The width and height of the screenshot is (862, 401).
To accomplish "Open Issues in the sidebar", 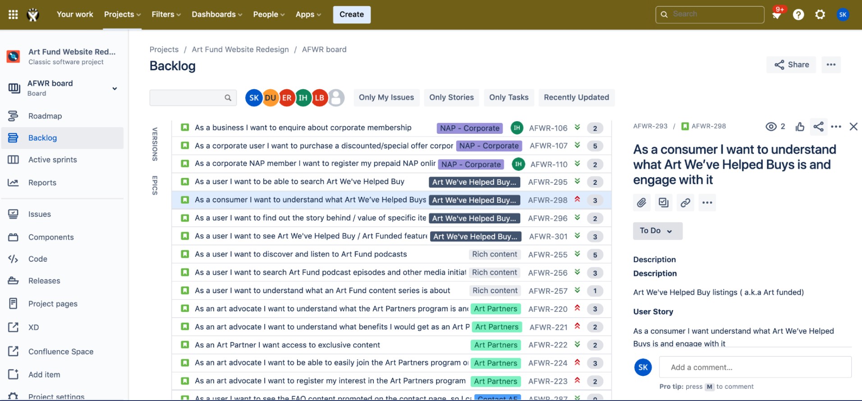I will [x=62, y=214].
